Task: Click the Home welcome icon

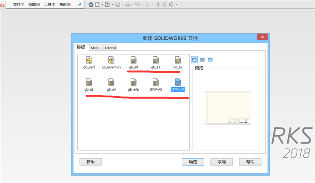Action: [x=91, y=5]
